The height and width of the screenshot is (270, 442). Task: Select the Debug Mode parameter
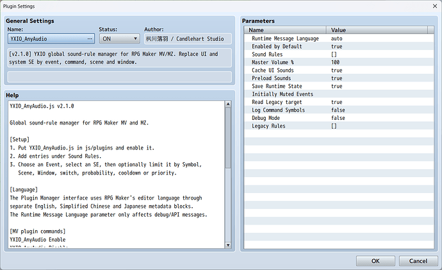[339, 118]
